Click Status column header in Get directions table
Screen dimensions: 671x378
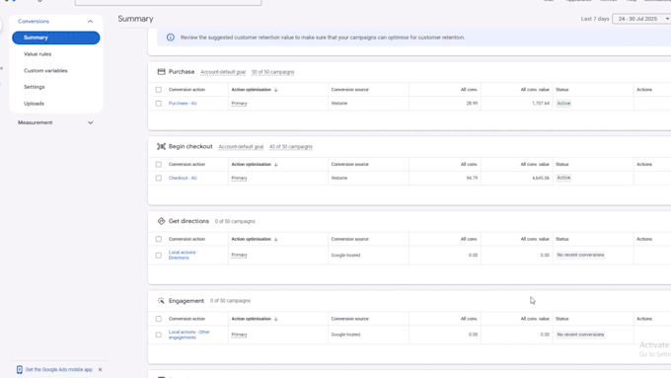tap(561, 239)
